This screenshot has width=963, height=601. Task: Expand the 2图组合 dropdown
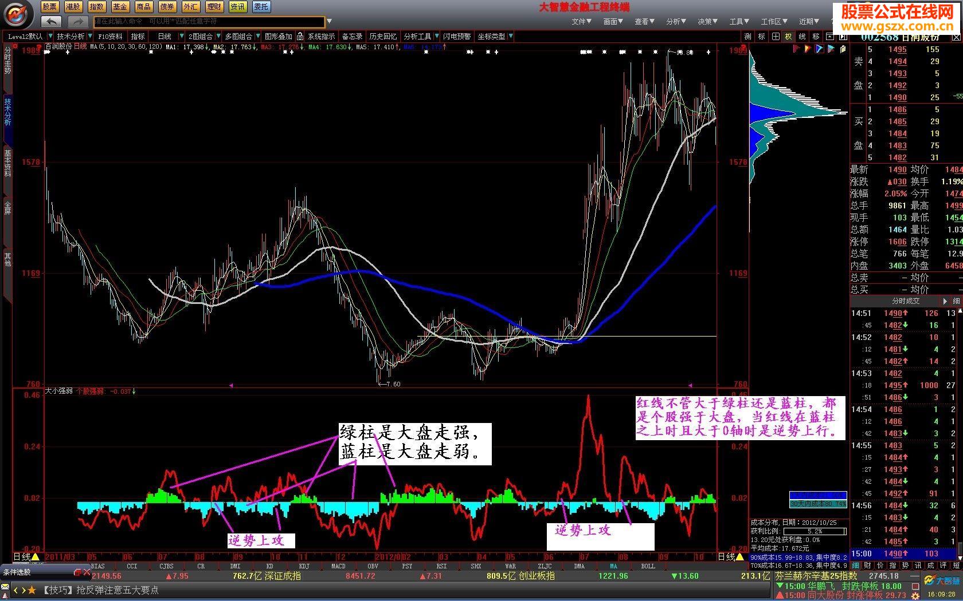click(219, 36)
